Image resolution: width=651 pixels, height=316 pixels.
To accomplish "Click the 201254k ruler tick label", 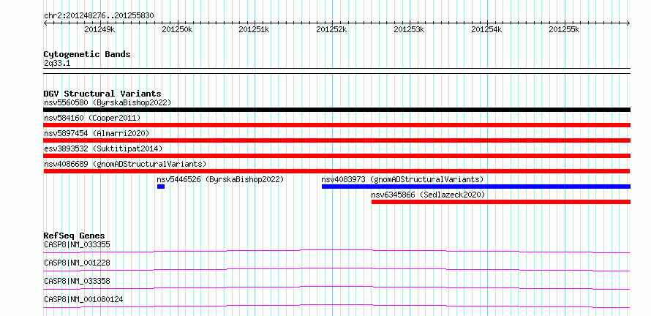I will [x=487, y=29].
